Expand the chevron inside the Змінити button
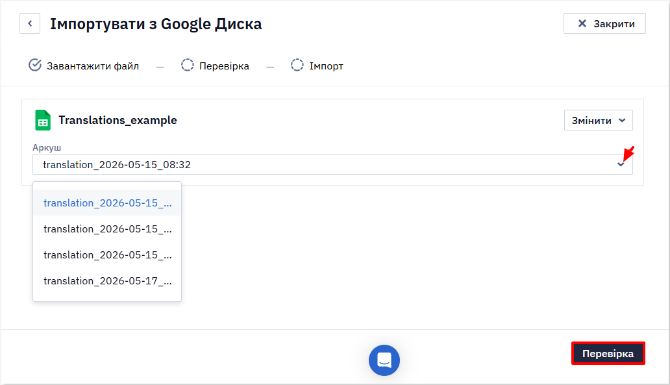This screenshot has height=385, width=670. [x=622, y=121]
